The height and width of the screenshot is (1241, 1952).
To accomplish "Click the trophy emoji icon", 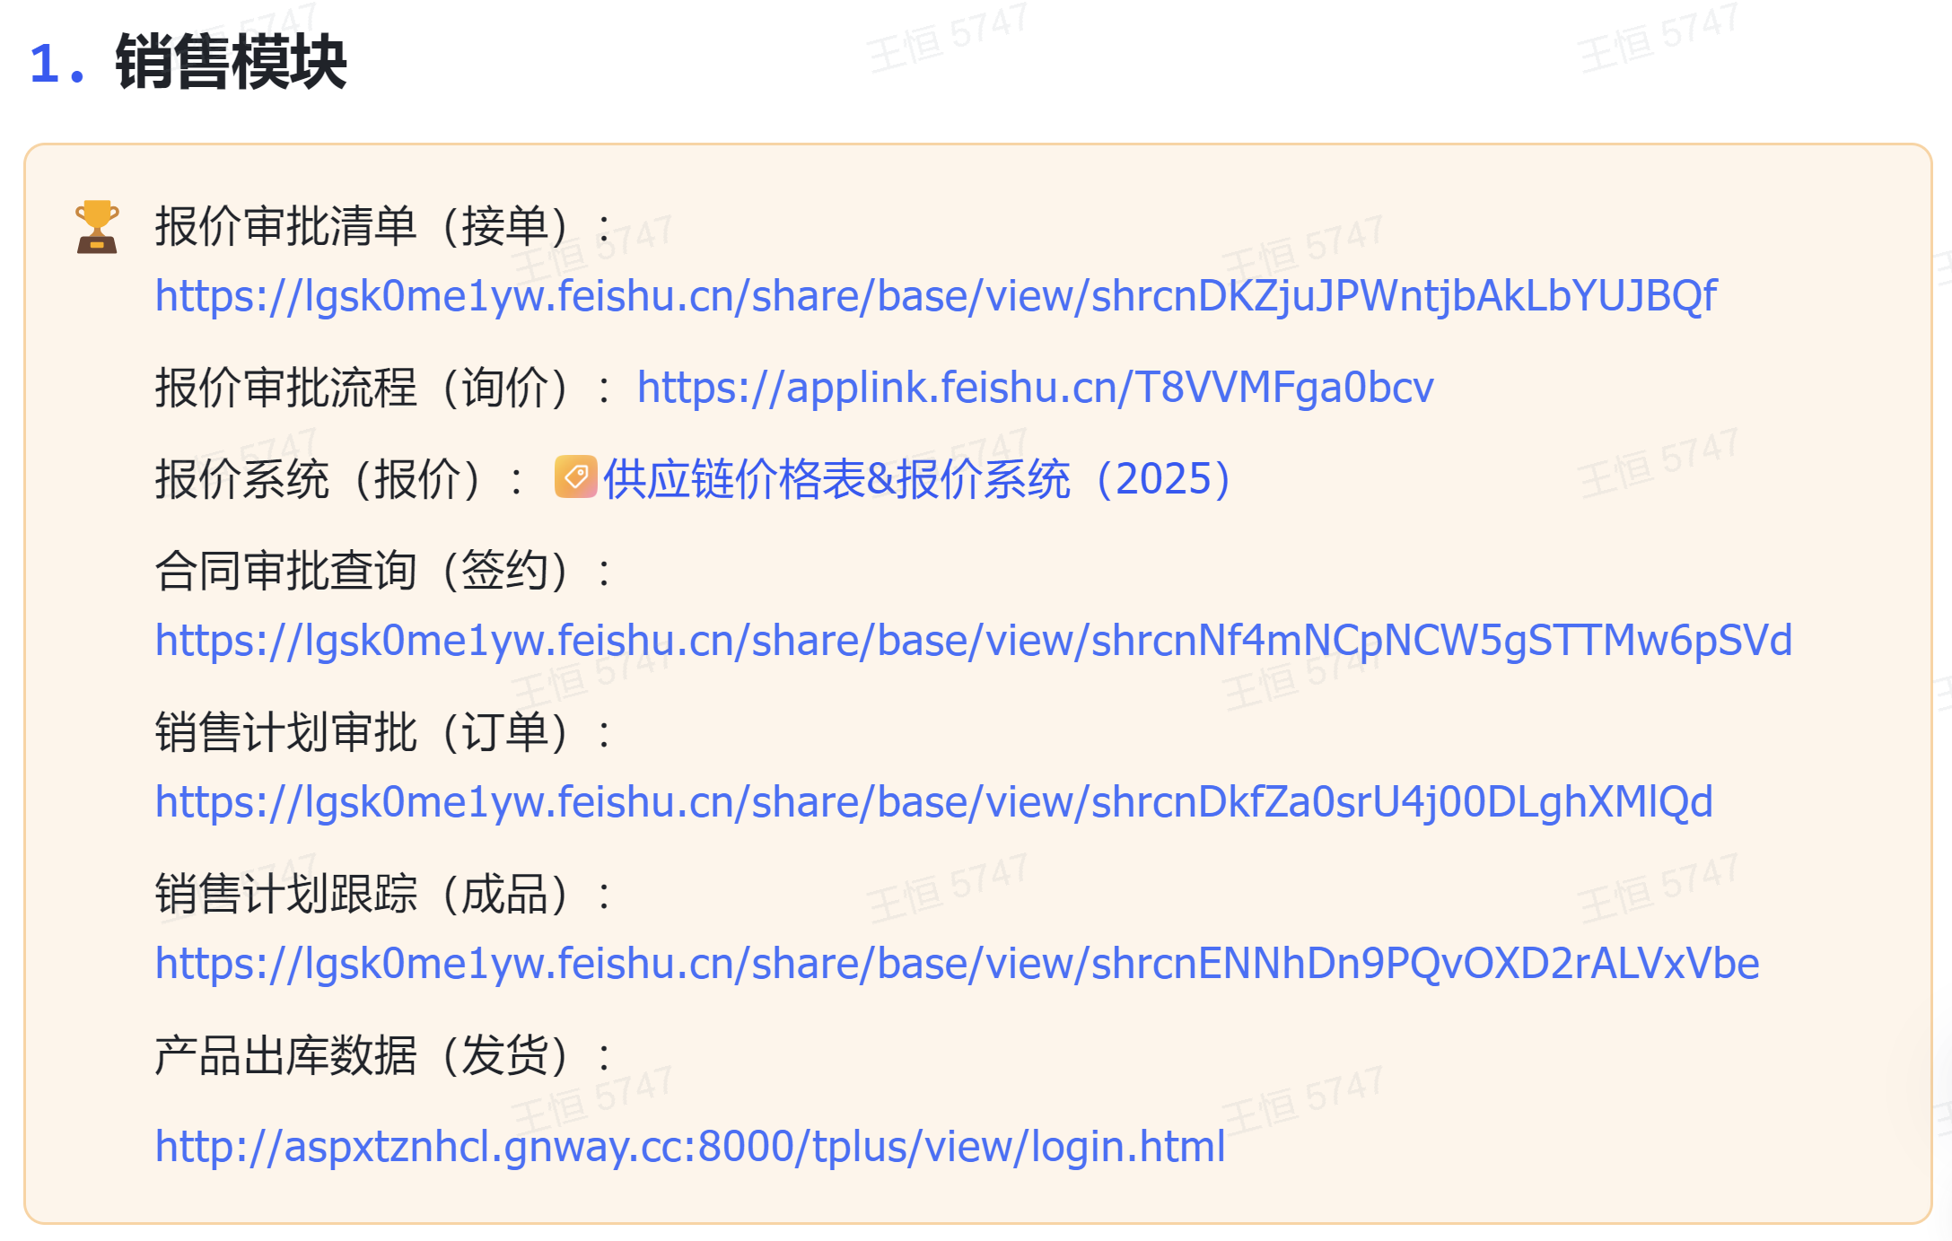I will point(97,227).
